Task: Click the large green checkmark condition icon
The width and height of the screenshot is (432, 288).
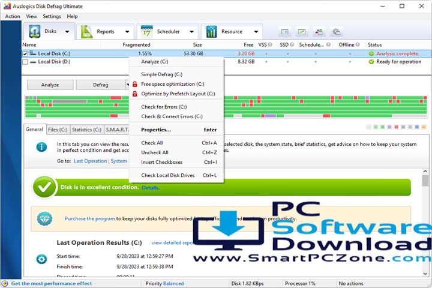Action: [44, 187]
